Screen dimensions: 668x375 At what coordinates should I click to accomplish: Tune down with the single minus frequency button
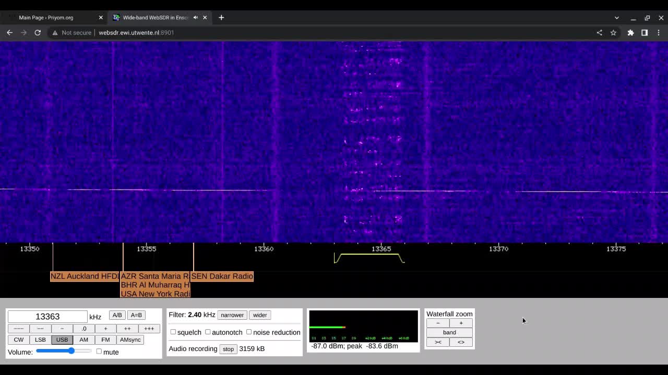(x=62, y=329)
